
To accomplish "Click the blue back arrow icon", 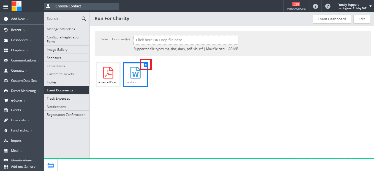I will pyautogui.click(x=51, y=165).
